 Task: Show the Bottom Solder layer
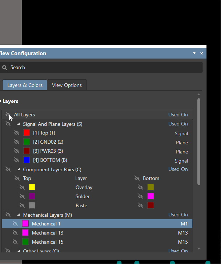[x=141, y=196]
